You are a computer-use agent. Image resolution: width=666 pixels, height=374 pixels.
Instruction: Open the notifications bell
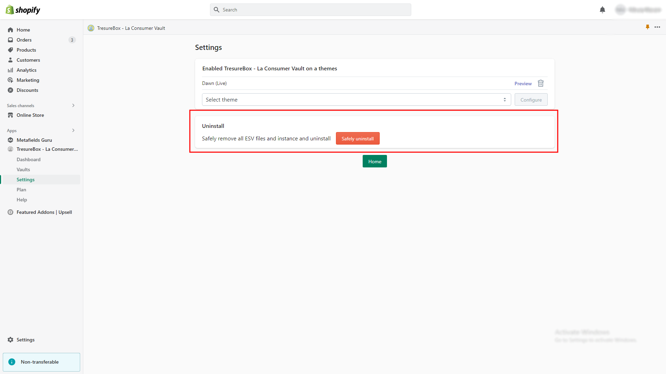602,10
